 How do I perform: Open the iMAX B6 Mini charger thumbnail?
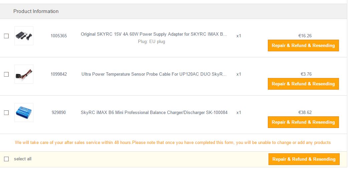click(24, 112)
